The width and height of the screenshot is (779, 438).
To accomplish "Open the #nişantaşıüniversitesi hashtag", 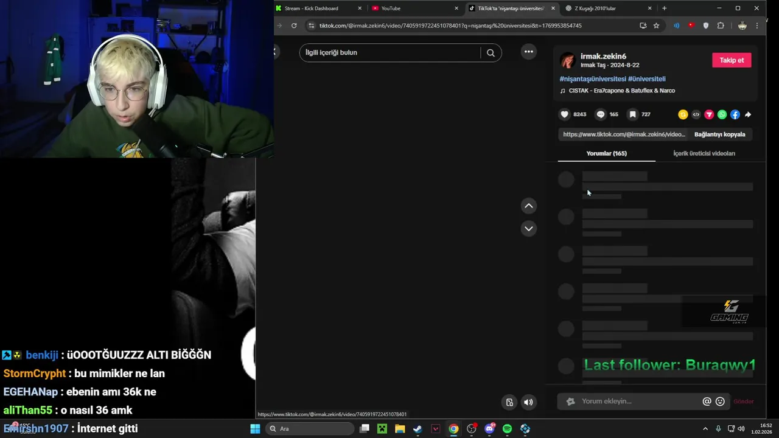I will [593, 79].
